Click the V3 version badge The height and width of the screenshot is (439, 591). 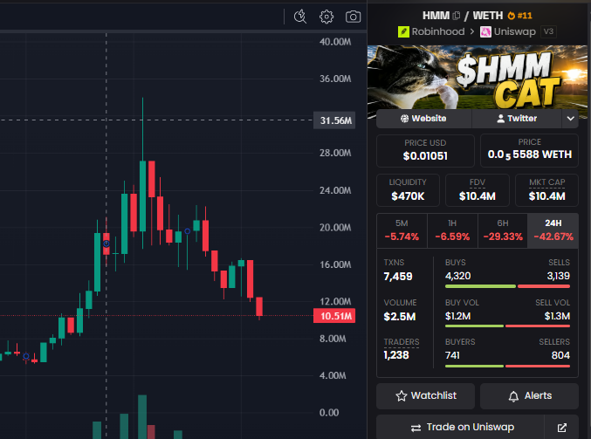(x=549, y=31)
